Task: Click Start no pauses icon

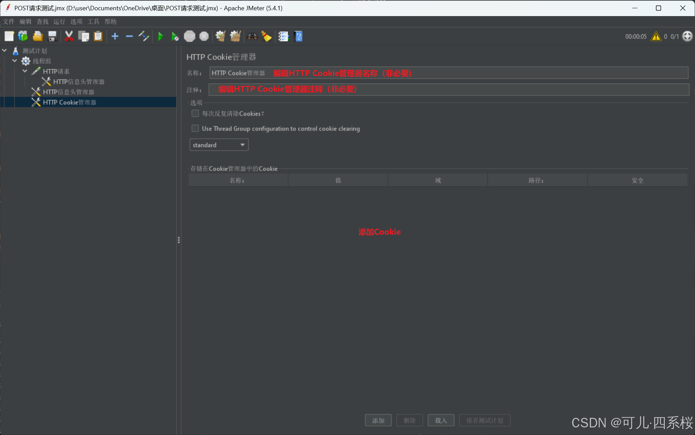Action: [175, 36]
